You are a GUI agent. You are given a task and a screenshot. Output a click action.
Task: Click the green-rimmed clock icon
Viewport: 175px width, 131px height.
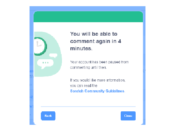pyautogui.click(x=40, y=46)
